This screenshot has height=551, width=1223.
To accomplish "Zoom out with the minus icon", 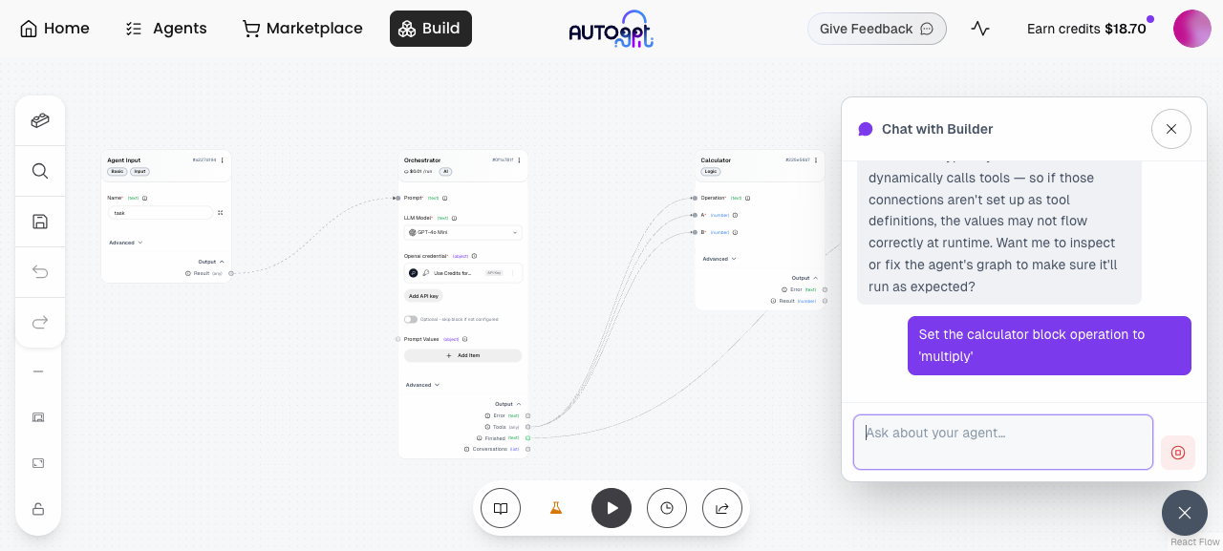I will [x=38, y=371].
